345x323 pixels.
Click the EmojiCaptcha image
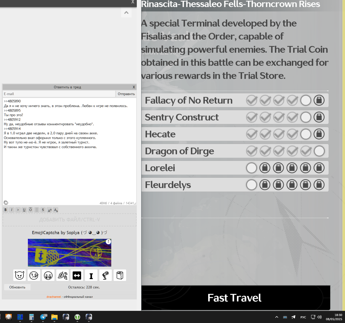(70, 253)
